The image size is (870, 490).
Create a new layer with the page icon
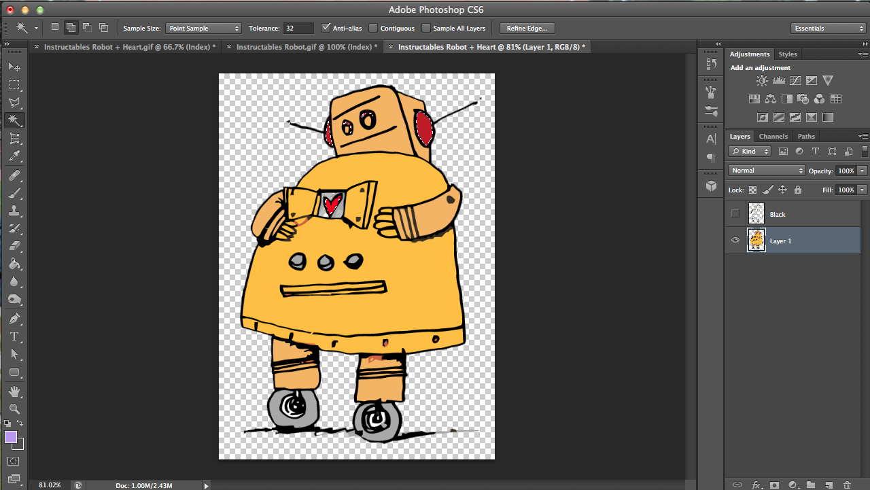pos(829,485)
